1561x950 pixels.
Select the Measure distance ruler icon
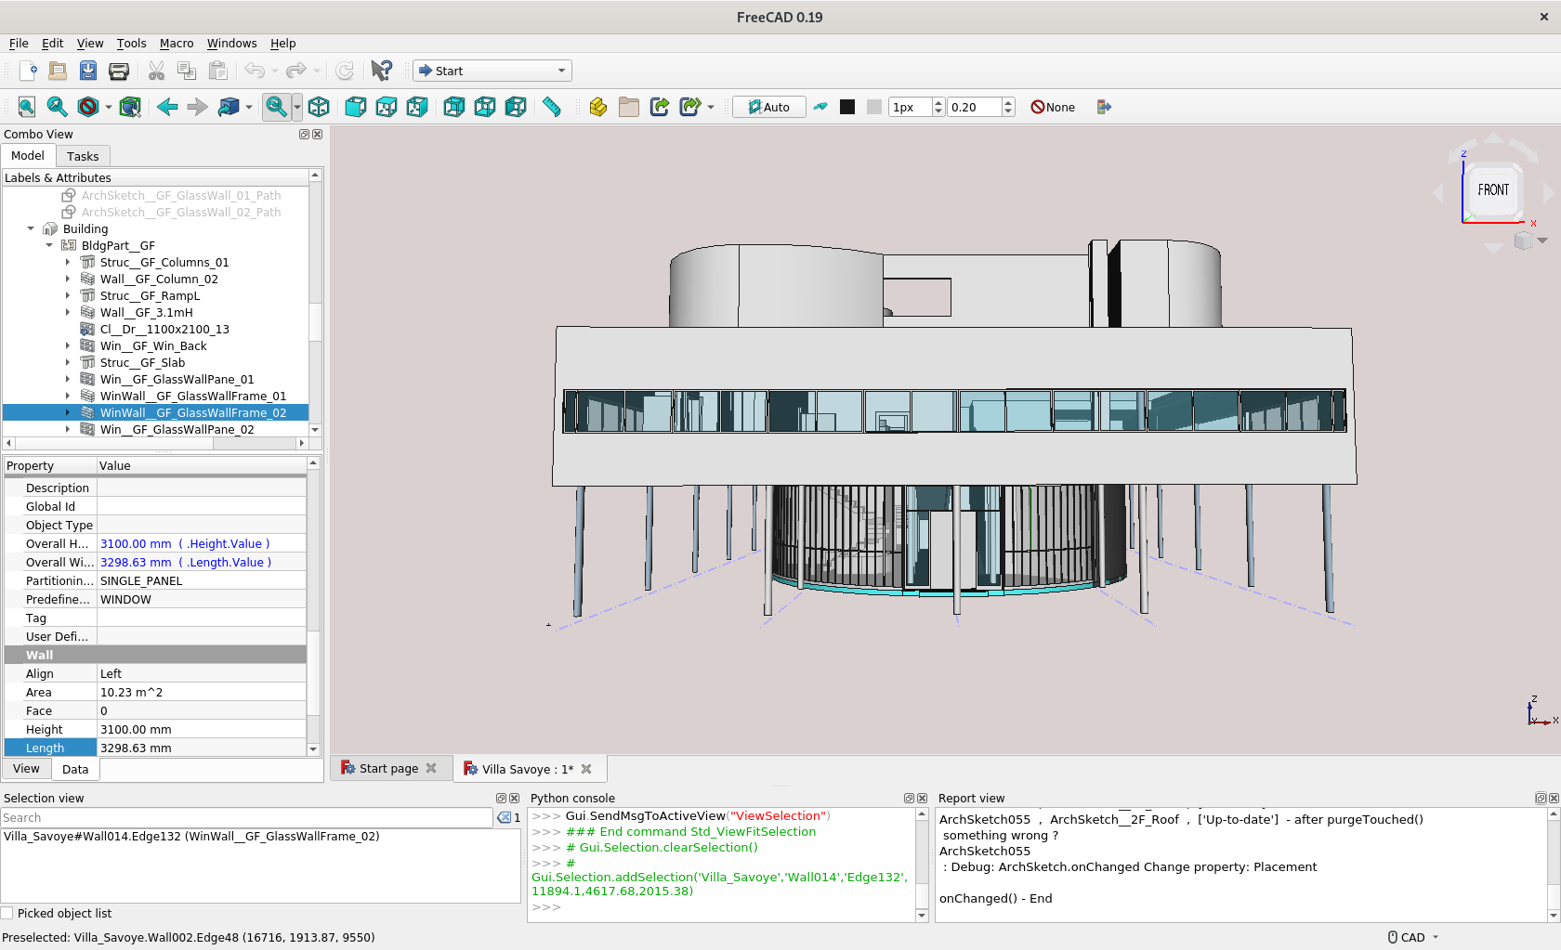coord(552,107)
